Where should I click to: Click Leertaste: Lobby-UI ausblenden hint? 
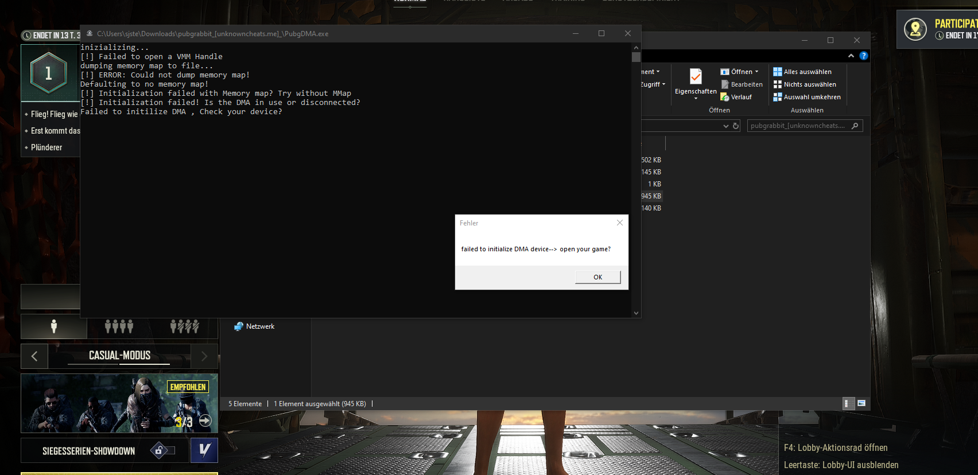(x=841, y=465)
